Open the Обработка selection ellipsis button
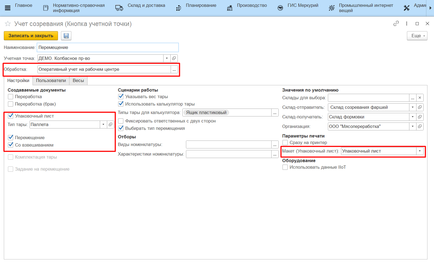Image resolution: width=434 pixels, height=263 pixels. (x=174, y=69)
